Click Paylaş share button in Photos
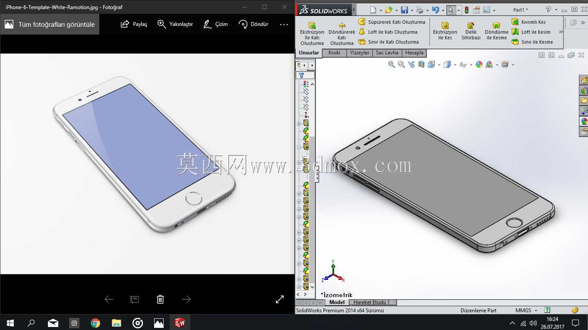588x330 pixels. [134, 24]
